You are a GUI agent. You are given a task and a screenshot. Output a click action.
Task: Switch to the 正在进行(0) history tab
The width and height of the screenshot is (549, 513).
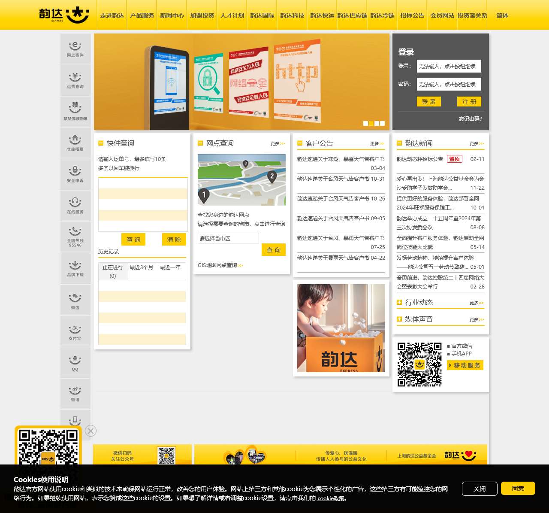tap(113, 271)
